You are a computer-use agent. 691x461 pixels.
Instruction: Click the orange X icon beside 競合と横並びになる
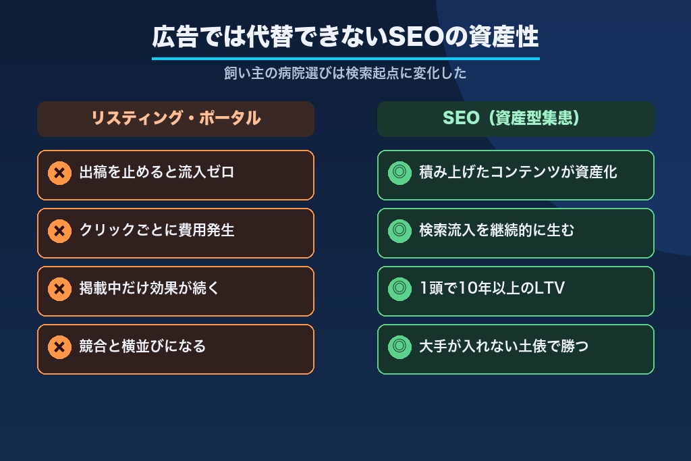tap(59, 348)
